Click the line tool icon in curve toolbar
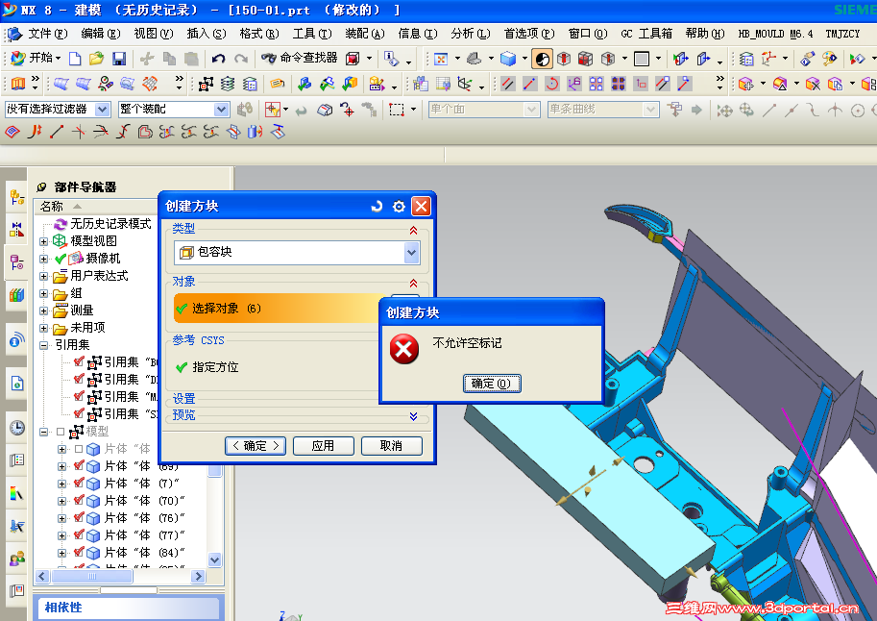877x621 pixels. coord(57,132)
